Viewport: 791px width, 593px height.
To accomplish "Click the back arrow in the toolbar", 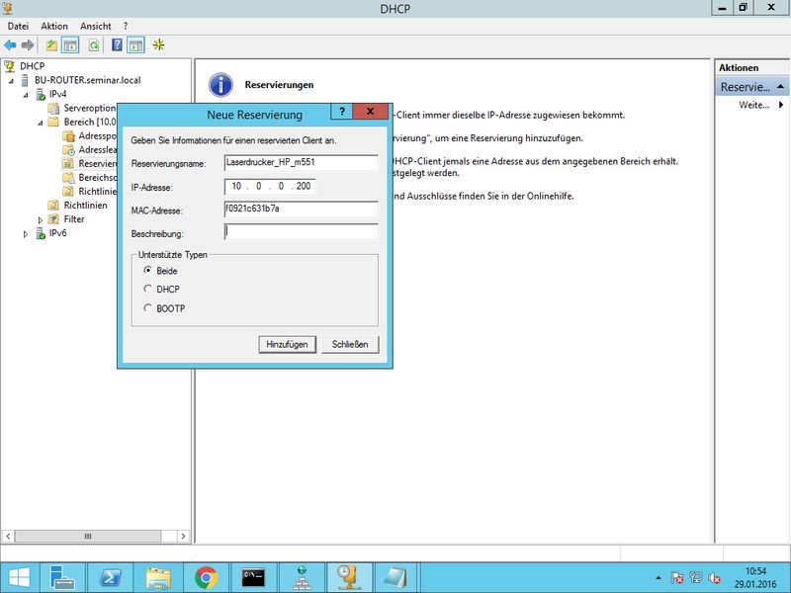I will click(11, 45).
